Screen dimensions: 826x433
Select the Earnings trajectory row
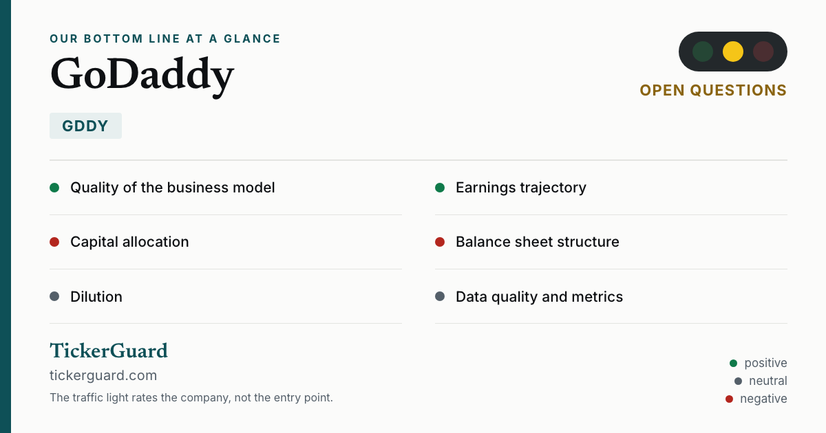611,188
